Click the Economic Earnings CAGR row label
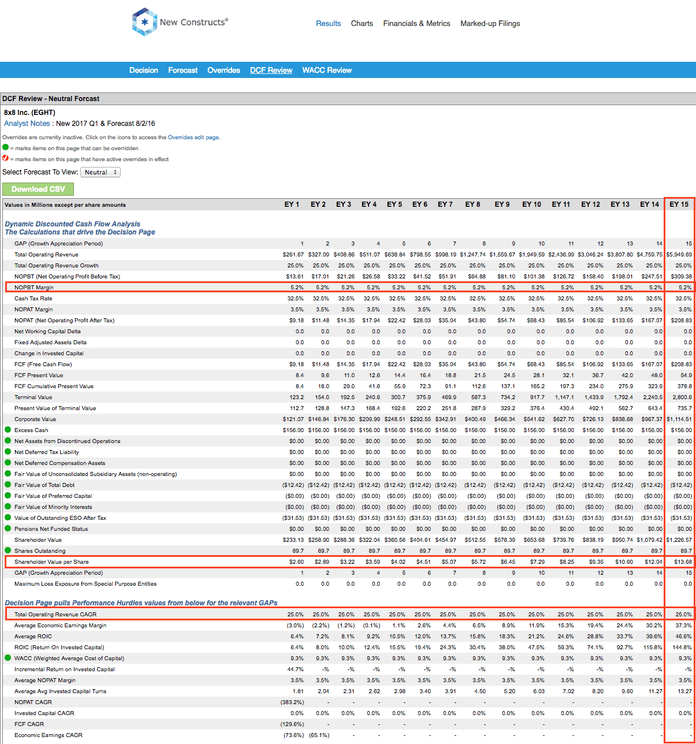The image size is (696, 744). [49, 735]
